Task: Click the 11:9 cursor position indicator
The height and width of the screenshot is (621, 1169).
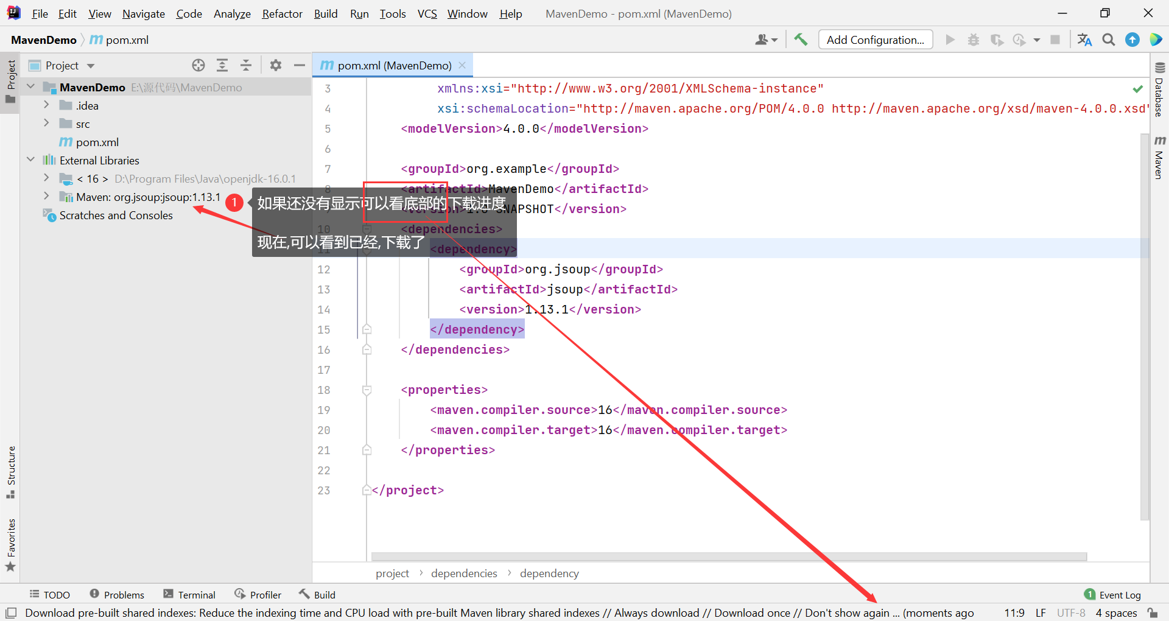Action: [1014, 613]
